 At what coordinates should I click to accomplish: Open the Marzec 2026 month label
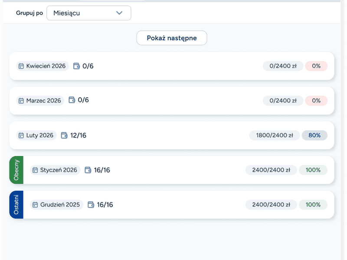coord(43,101)
